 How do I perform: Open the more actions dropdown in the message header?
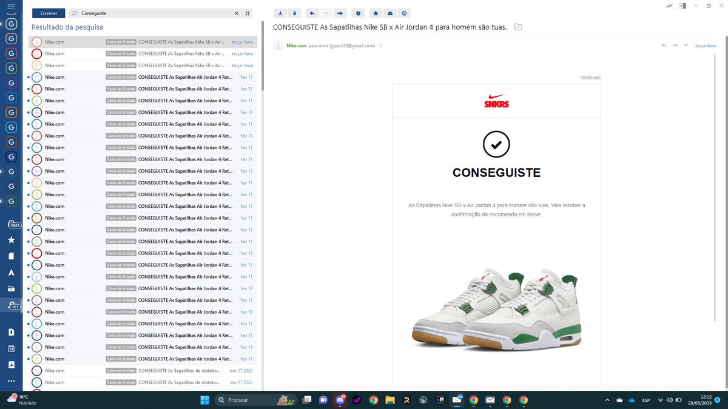pyautogui.click(x=686, y=45)
